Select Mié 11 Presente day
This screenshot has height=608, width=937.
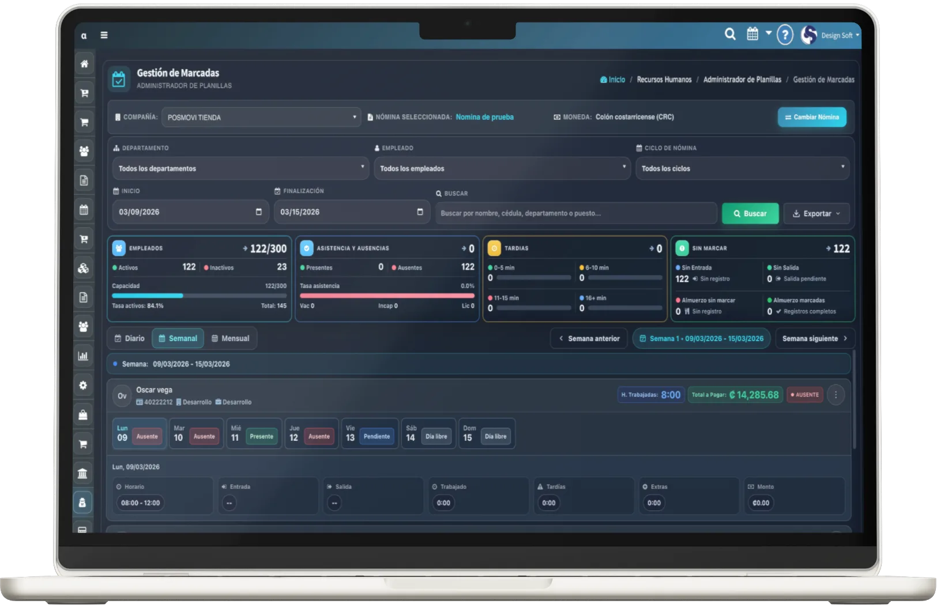tap(254, 433)
